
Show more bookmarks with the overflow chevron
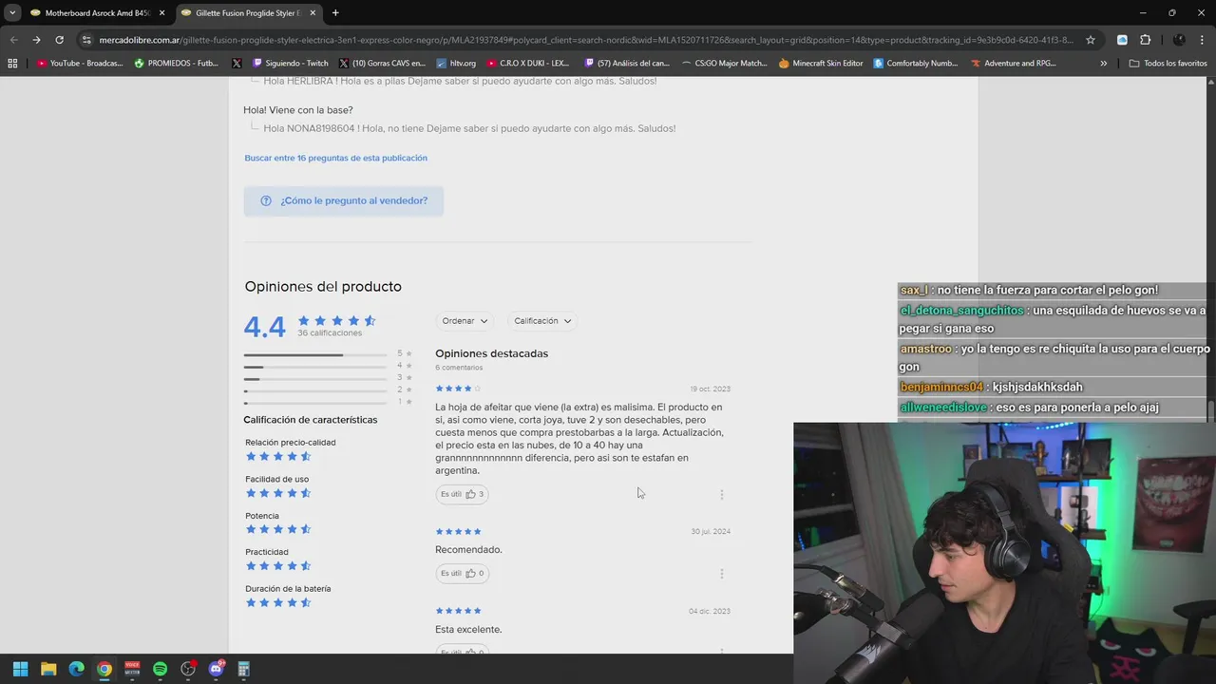[x=1103, y=63]
